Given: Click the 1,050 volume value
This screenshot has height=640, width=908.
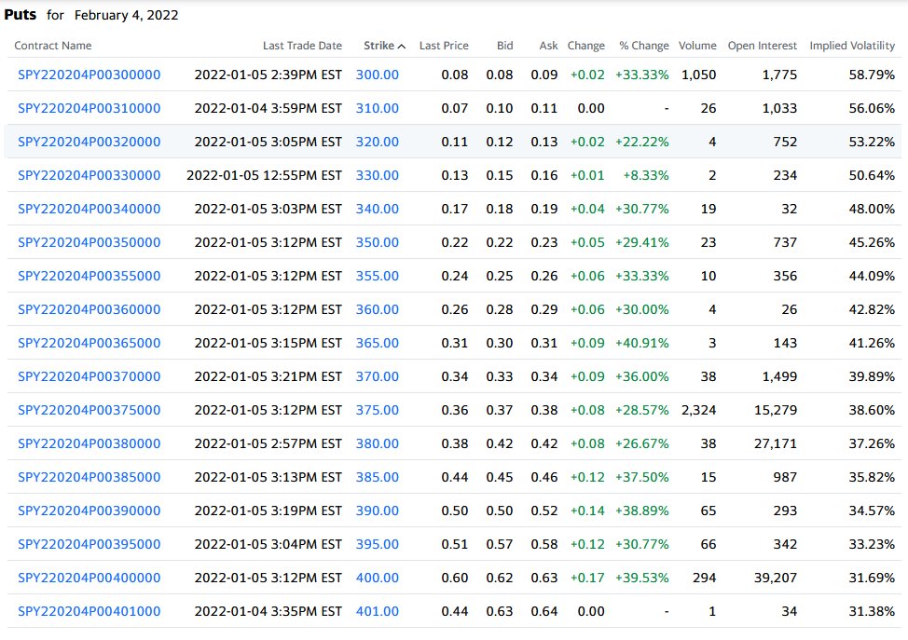Looking at the screenshot, I should 699,75.
